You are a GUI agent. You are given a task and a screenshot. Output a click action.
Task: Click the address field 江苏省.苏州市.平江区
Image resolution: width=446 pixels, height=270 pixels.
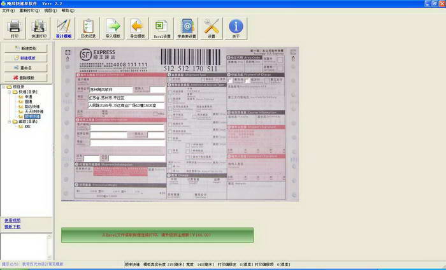click(x=126, y=98)
